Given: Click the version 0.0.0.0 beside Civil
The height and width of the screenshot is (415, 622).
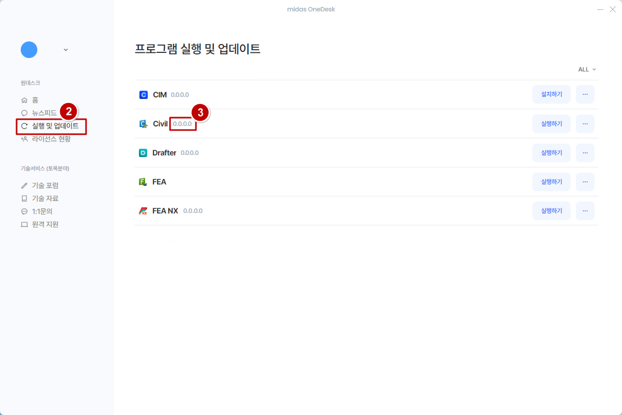Looking at the screenshot, I should 182,124.
